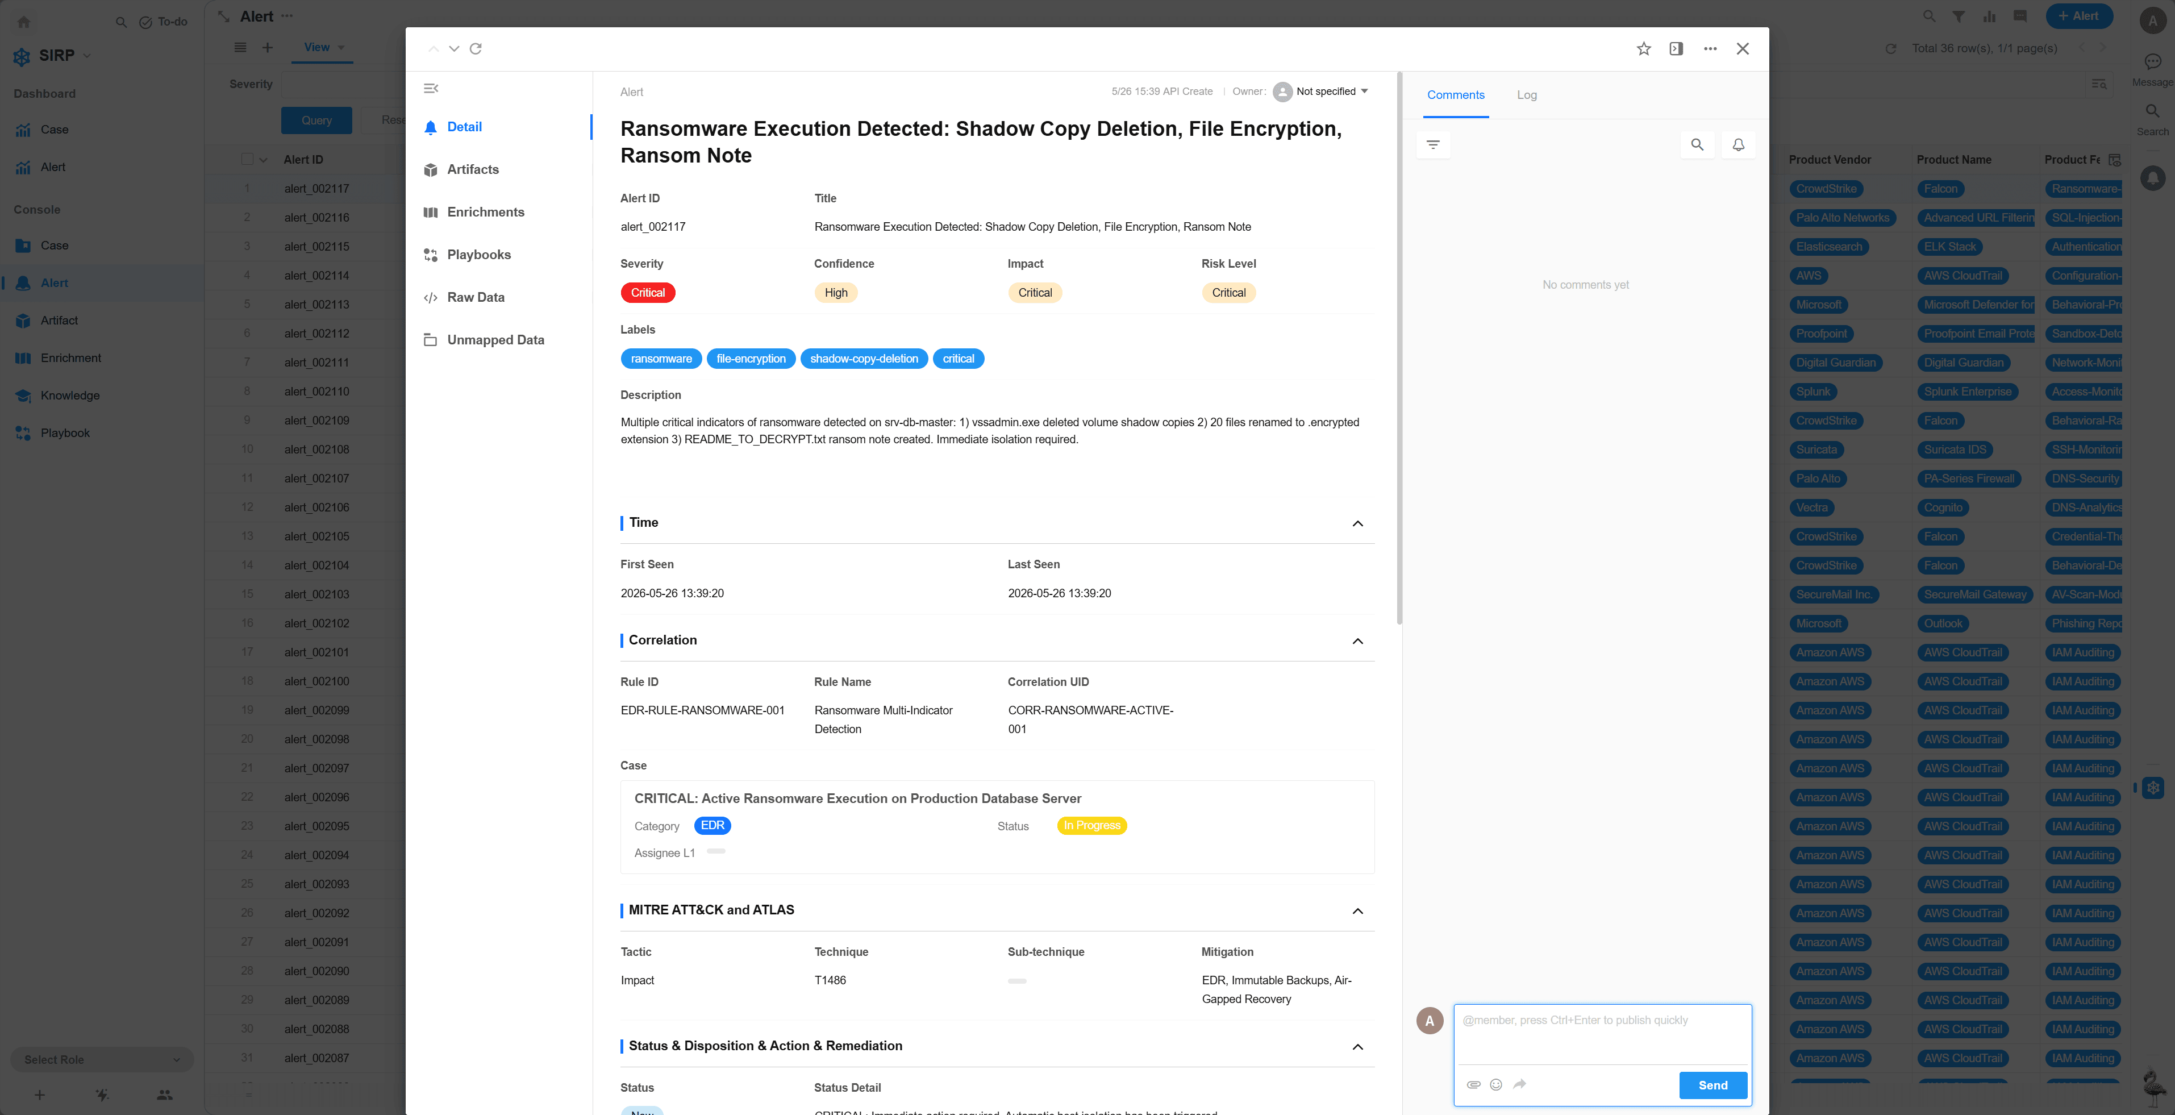Click the add plus icon at sidebar bottom
Screen dimensions: 2175x1115
pyautogui.click(x=40, y=1096)
